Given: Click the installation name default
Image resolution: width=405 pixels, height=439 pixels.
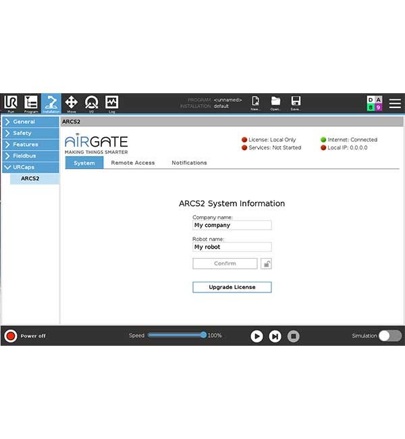Looking at the screenshot, I should coord(221,107).
